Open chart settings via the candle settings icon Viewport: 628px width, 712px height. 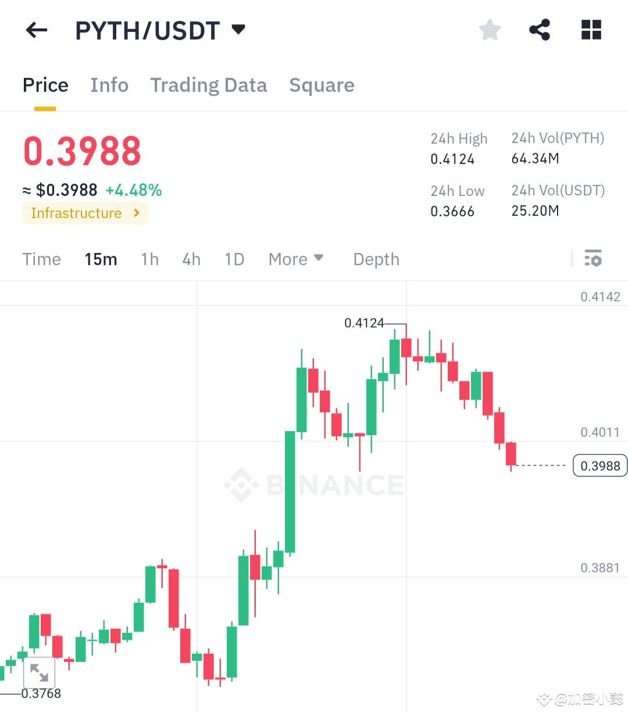593,258
